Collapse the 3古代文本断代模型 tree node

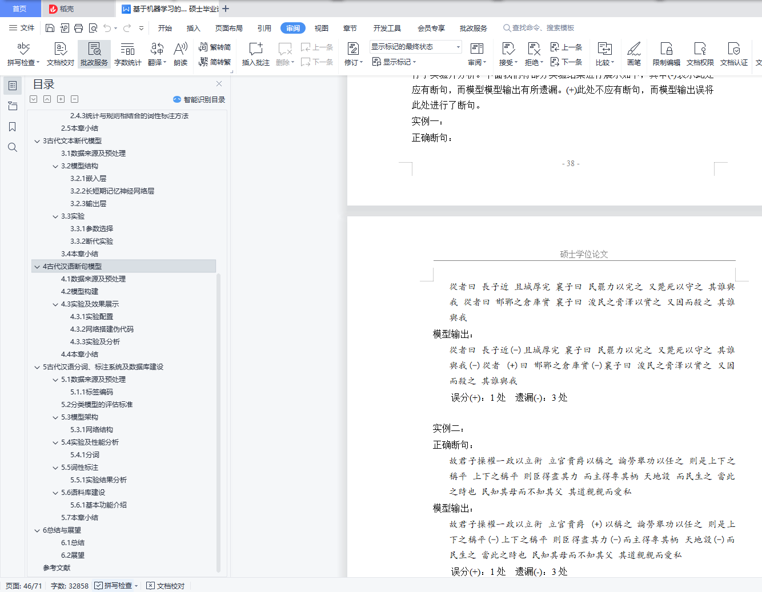tap(37, 141)
